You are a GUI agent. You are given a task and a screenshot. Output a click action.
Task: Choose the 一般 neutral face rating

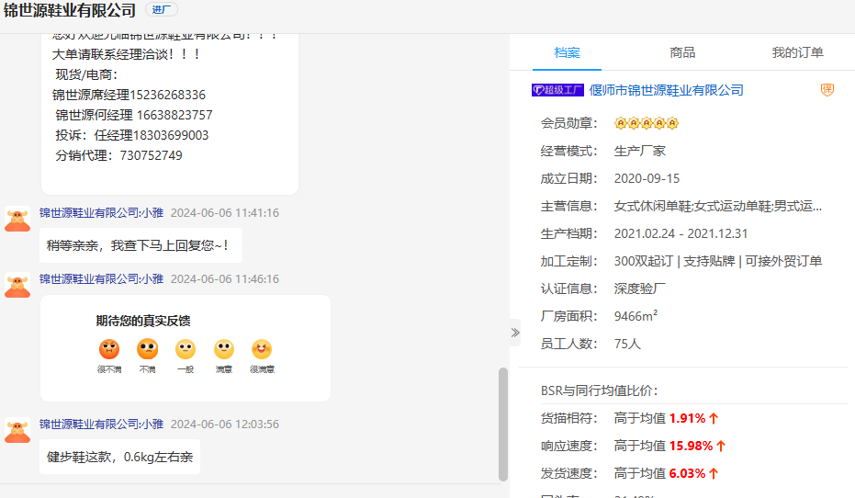tap(186, 350)
